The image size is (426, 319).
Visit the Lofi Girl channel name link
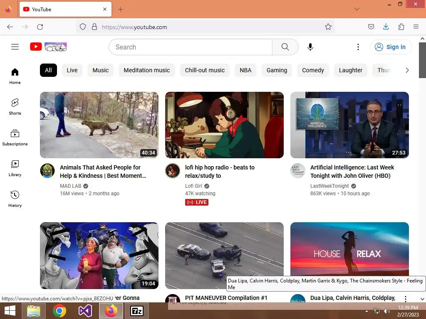(x=193, y=186)
